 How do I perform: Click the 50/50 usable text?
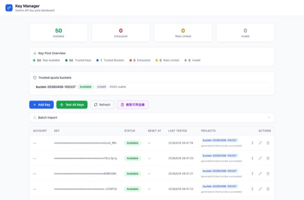click(x=118, y=87)
